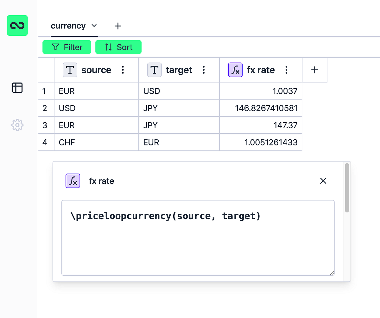Screen dimensions: 380x318
Task: Open the table view sidebar icon
Action: (17, 88)
